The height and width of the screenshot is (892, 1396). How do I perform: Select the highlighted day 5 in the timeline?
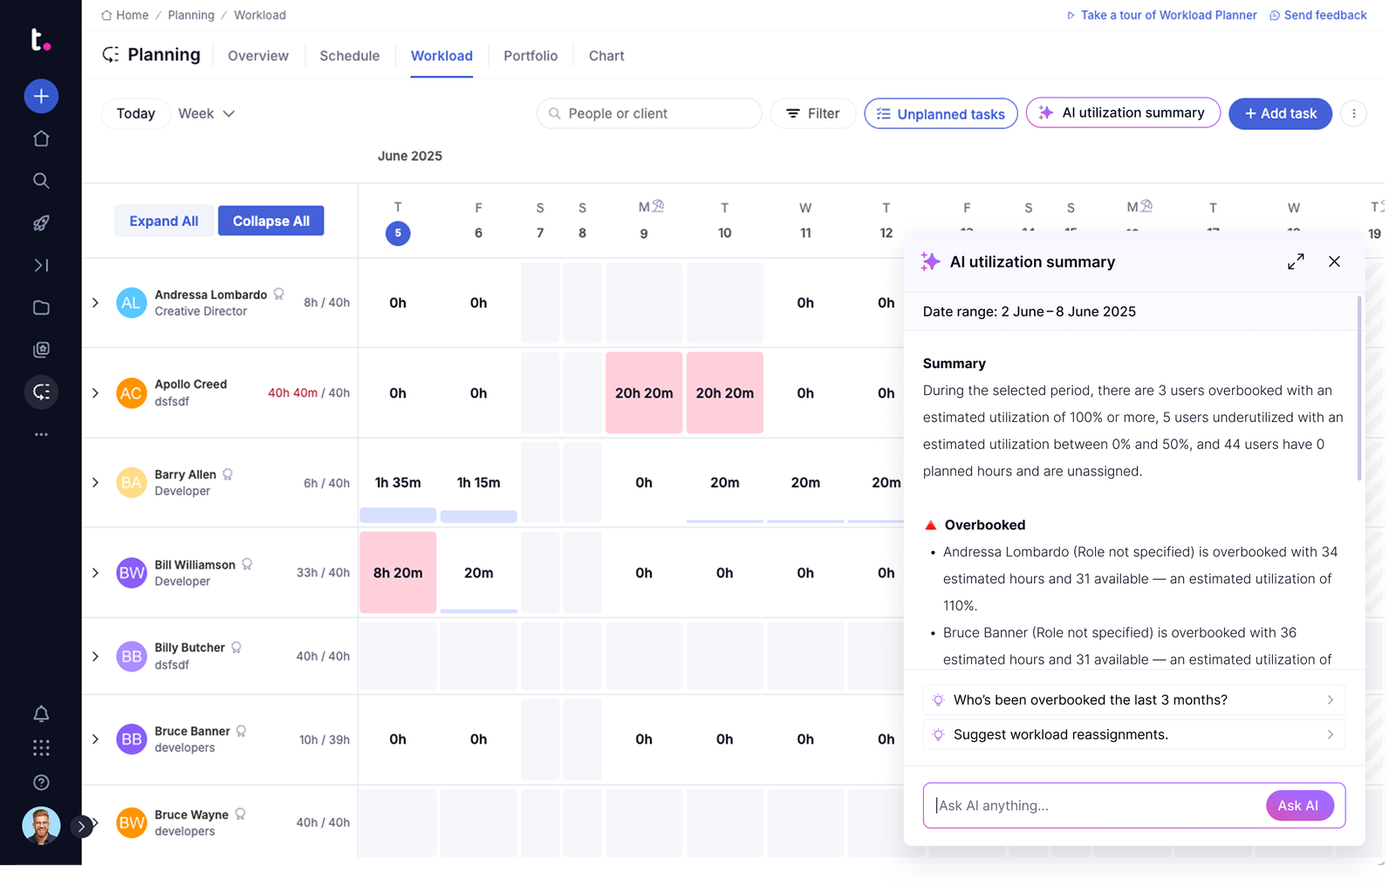pos(398,233)
